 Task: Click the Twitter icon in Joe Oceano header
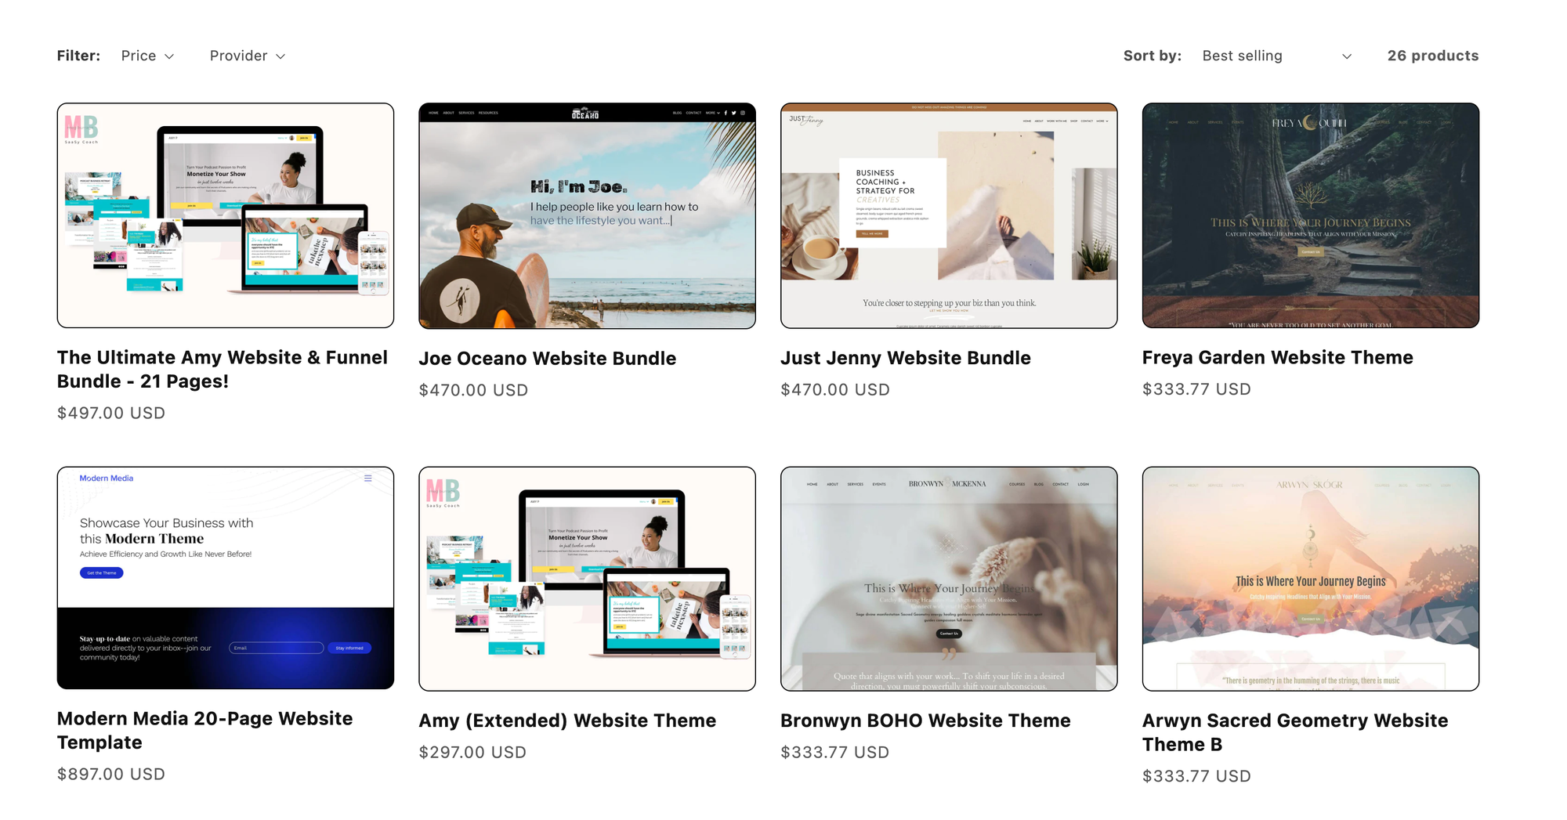[733, 112]
